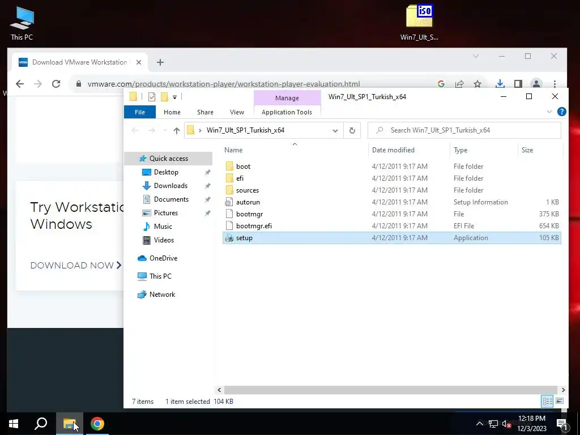Click New folder icon in Explorer quick access toolbar
Viewport: 580px width, 435px height.
coord(164,97)
